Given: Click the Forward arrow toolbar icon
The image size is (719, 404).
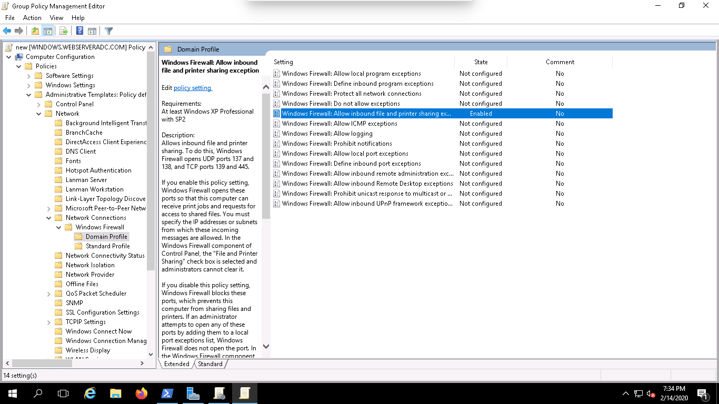Looking at the screenshot, I should pyautogui.click(x=19, y=31).
